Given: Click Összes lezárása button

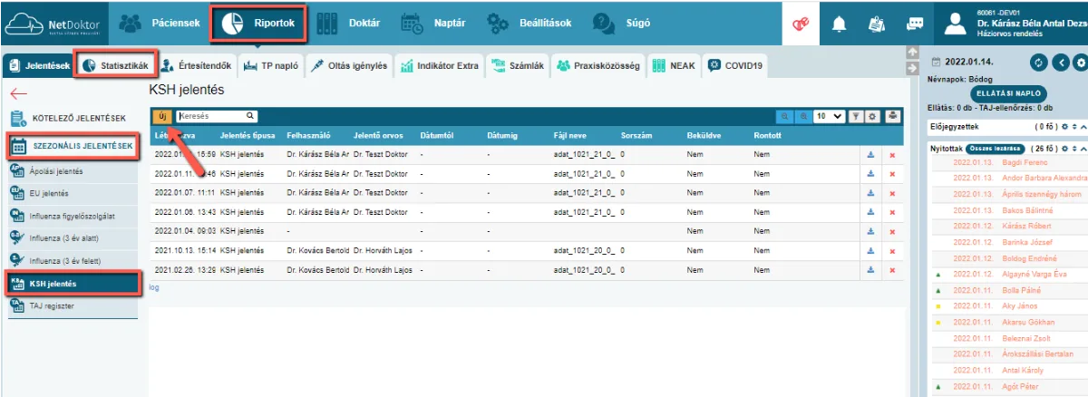Looking at the screenshot, I should 995,148.
